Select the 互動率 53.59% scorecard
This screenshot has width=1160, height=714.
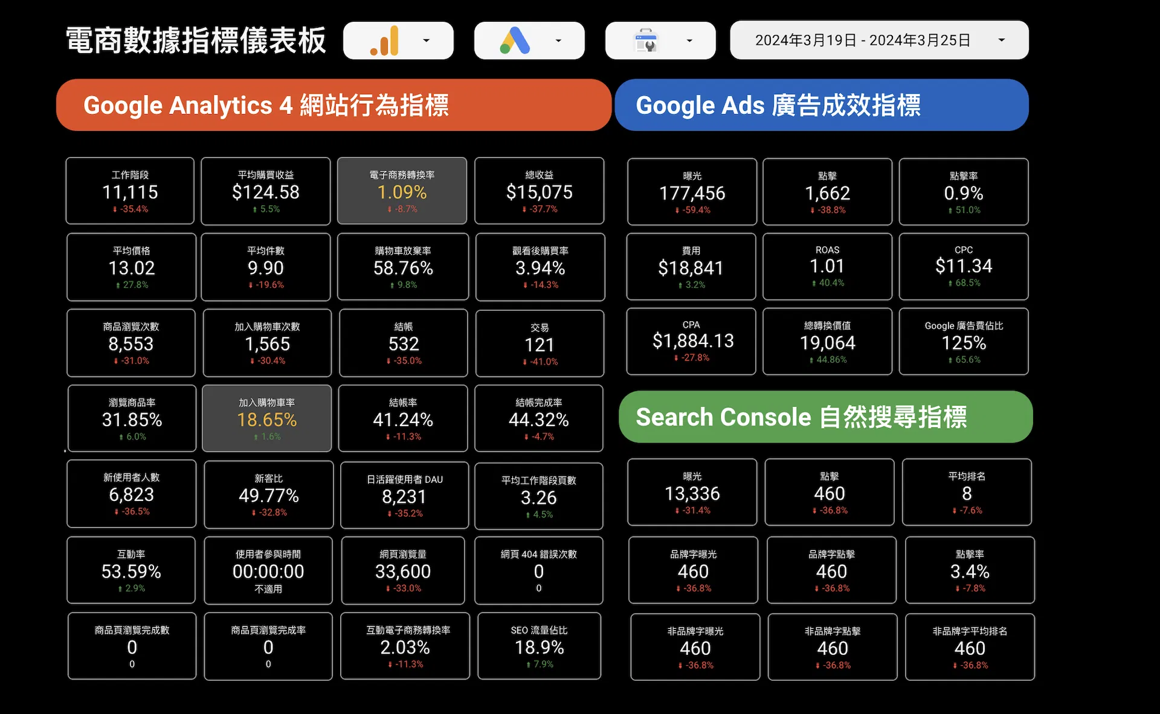(x=131, y=570)
